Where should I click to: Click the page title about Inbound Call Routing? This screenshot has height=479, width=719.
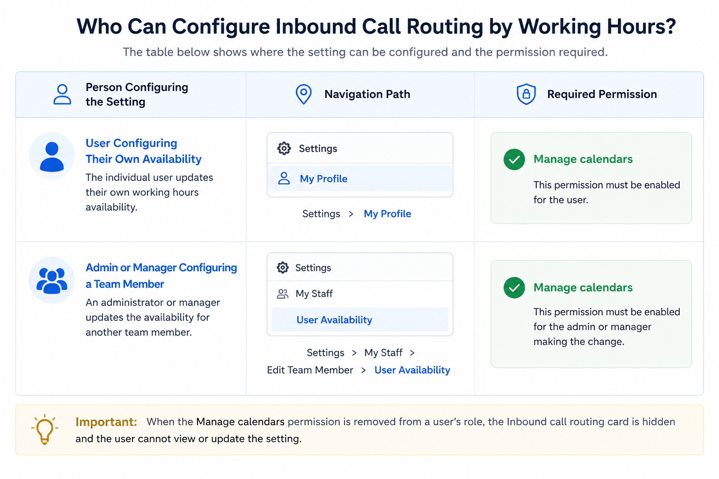(376, 26)
